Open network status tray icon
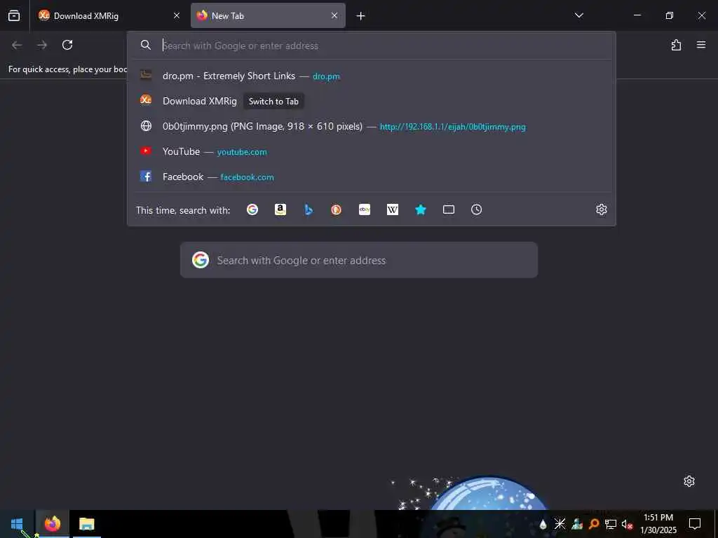Screen dimensions: 718x538 [x=611, y=524]
